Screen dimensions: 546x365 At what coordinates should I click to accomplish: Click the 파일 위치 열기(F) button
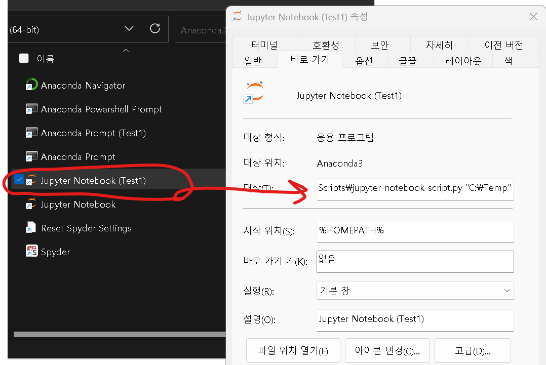293,350
